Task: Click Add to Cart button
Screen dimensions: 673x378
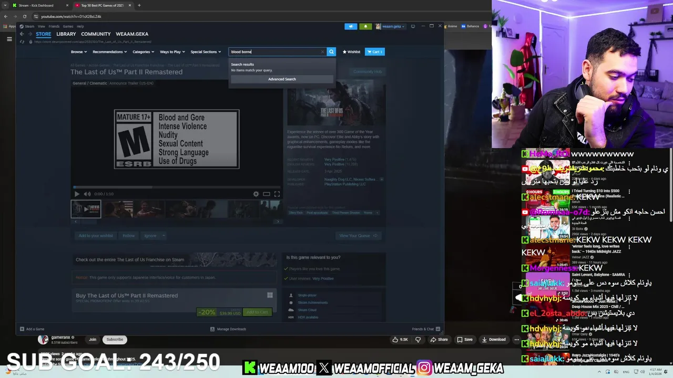Action: tap(258, 312)
